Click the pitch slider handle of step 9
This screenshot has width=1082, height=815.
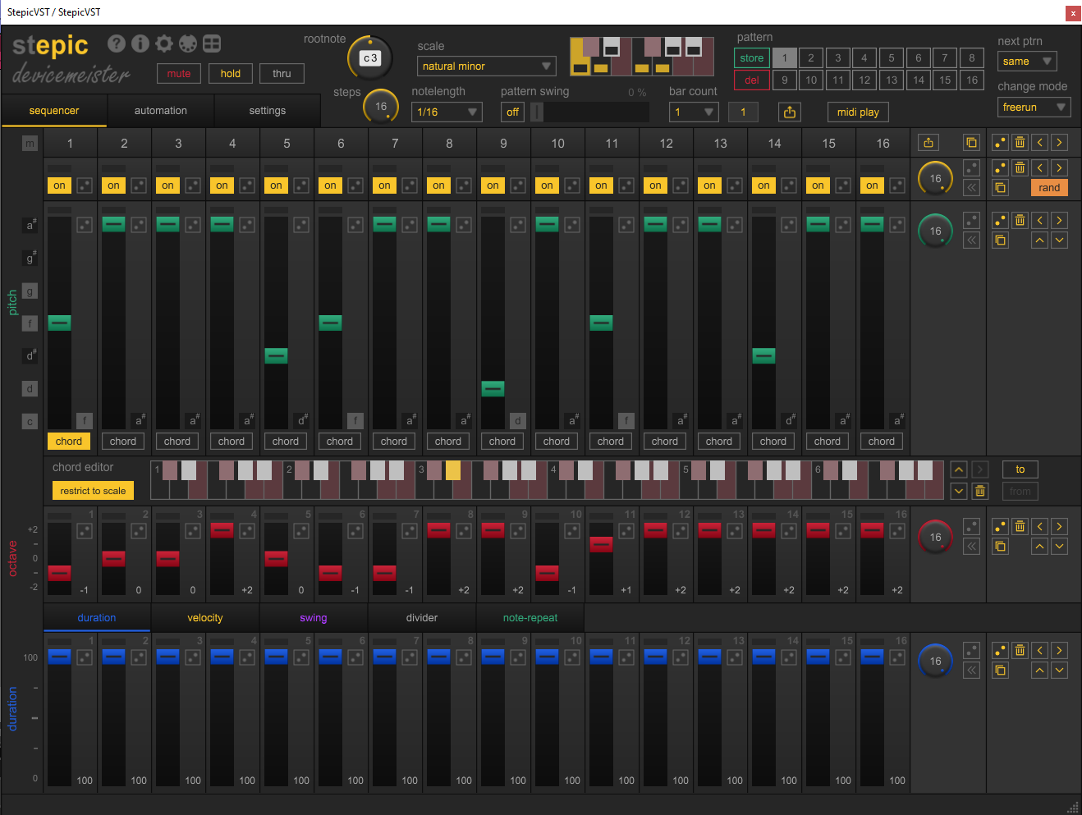[x=493, y=388]
